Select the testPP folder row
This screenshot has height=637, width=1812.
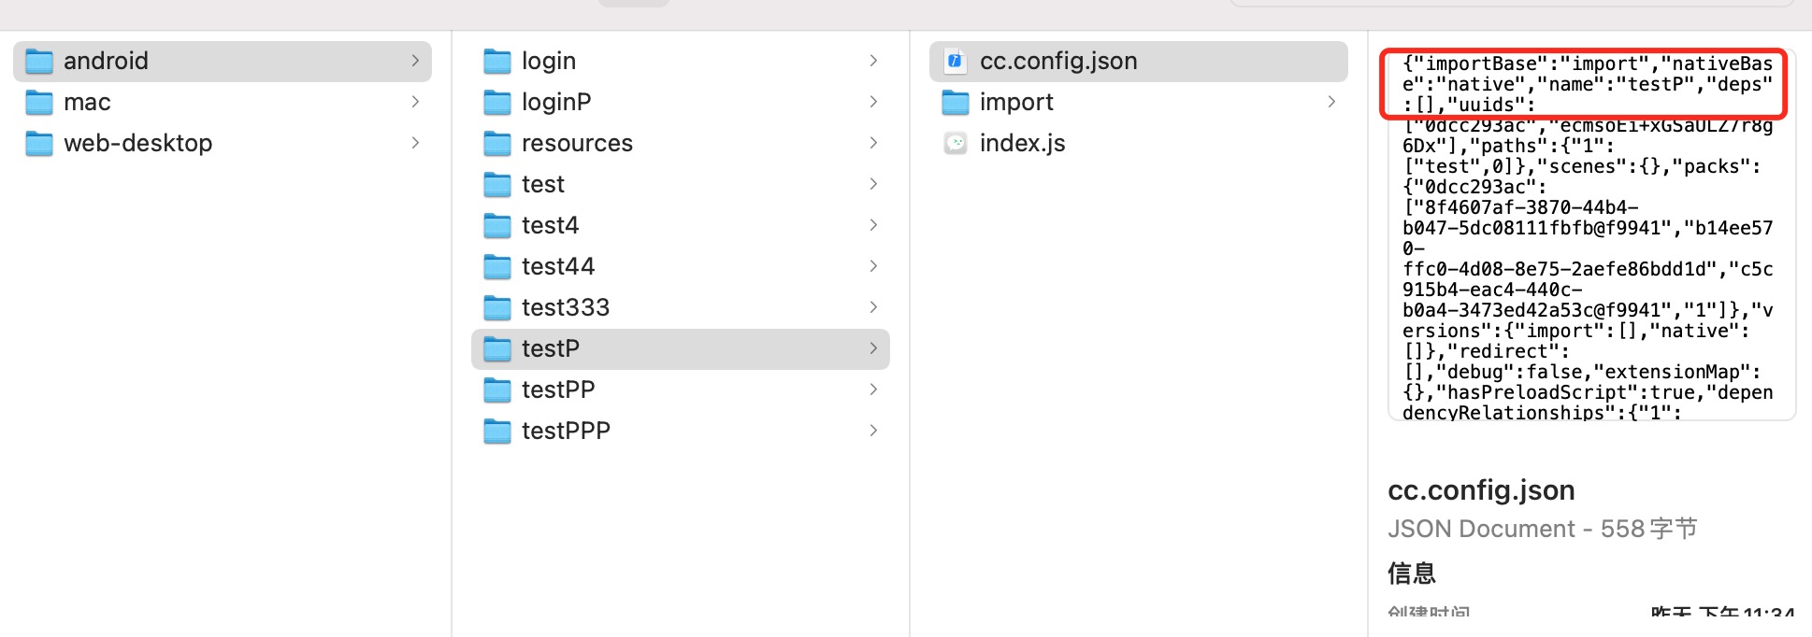pyautogui.click(x=558, y=389)
